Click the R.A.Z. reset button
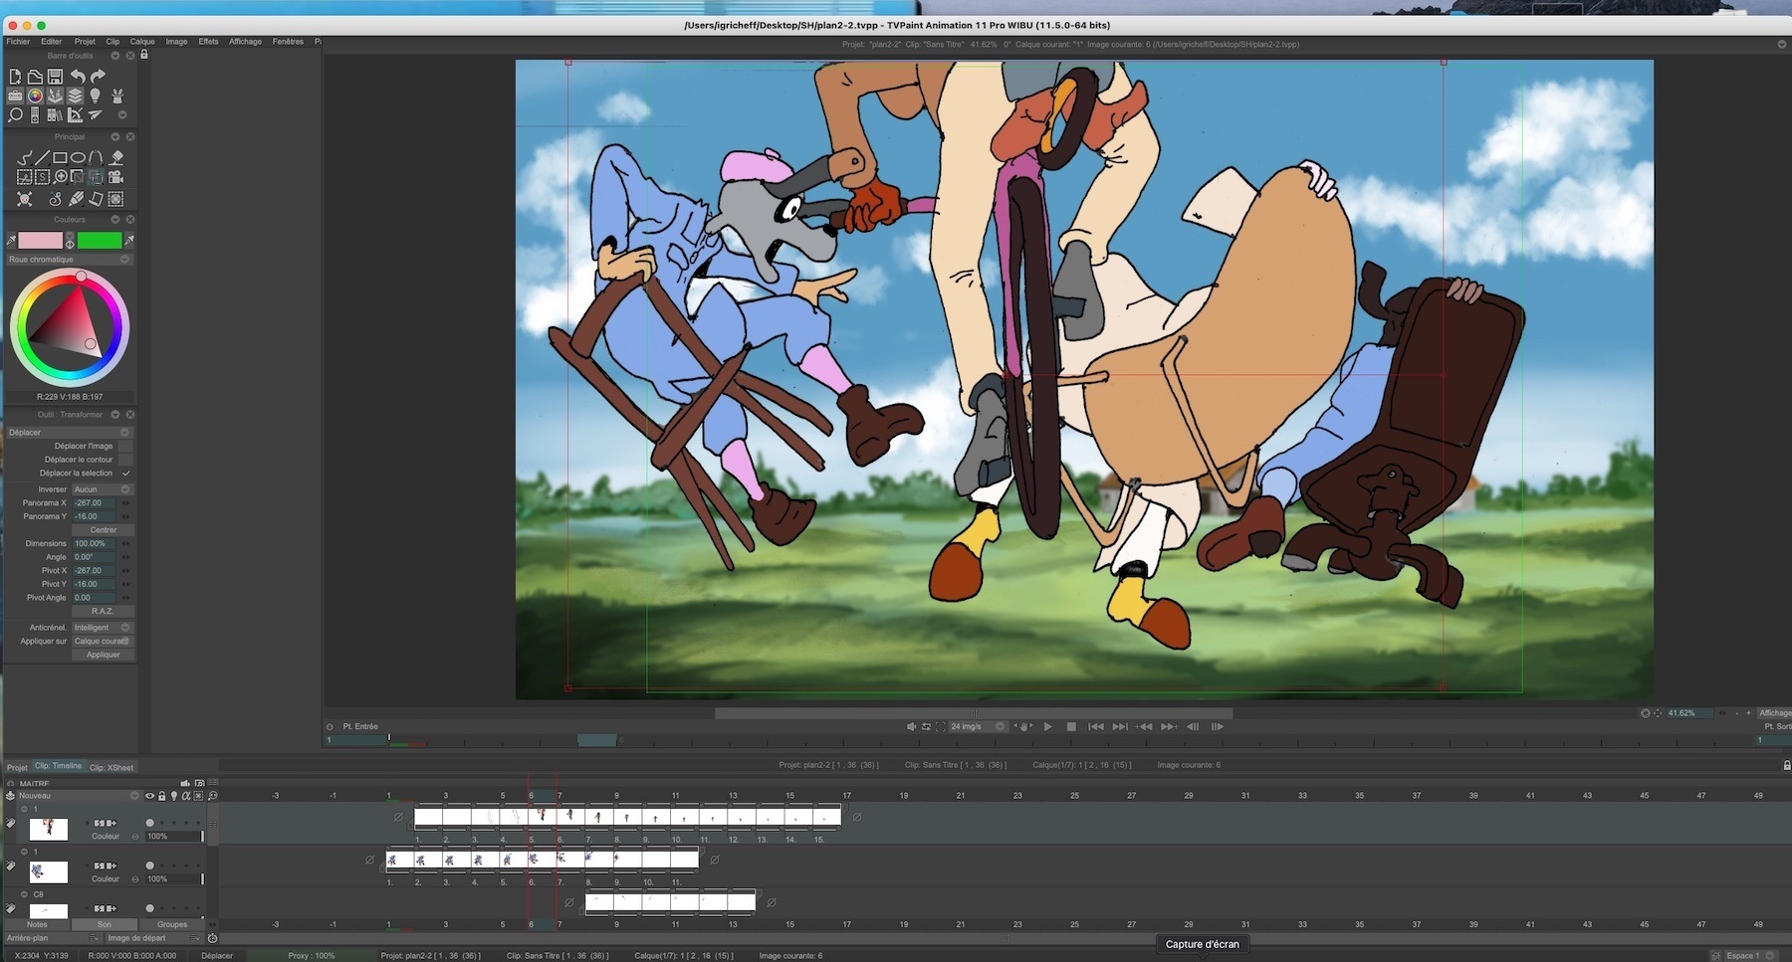Screen dimensions: 1792x962 click(x=103, y=612)
